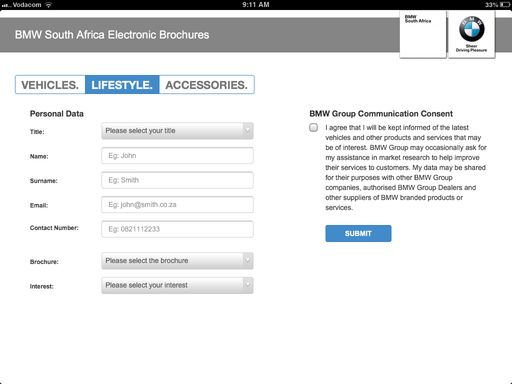This screenshot has height=384, width=512.
Task: Select the Lifestyle tab
Action: pyautogui.click(x=122, y=85)
